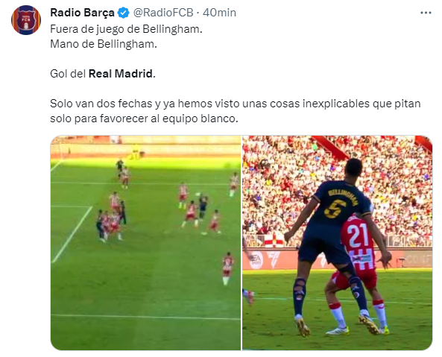Viewport: 442px width, 357px height.
Task: Click the yellow number 5 on jersey
Action: [335, 209]
